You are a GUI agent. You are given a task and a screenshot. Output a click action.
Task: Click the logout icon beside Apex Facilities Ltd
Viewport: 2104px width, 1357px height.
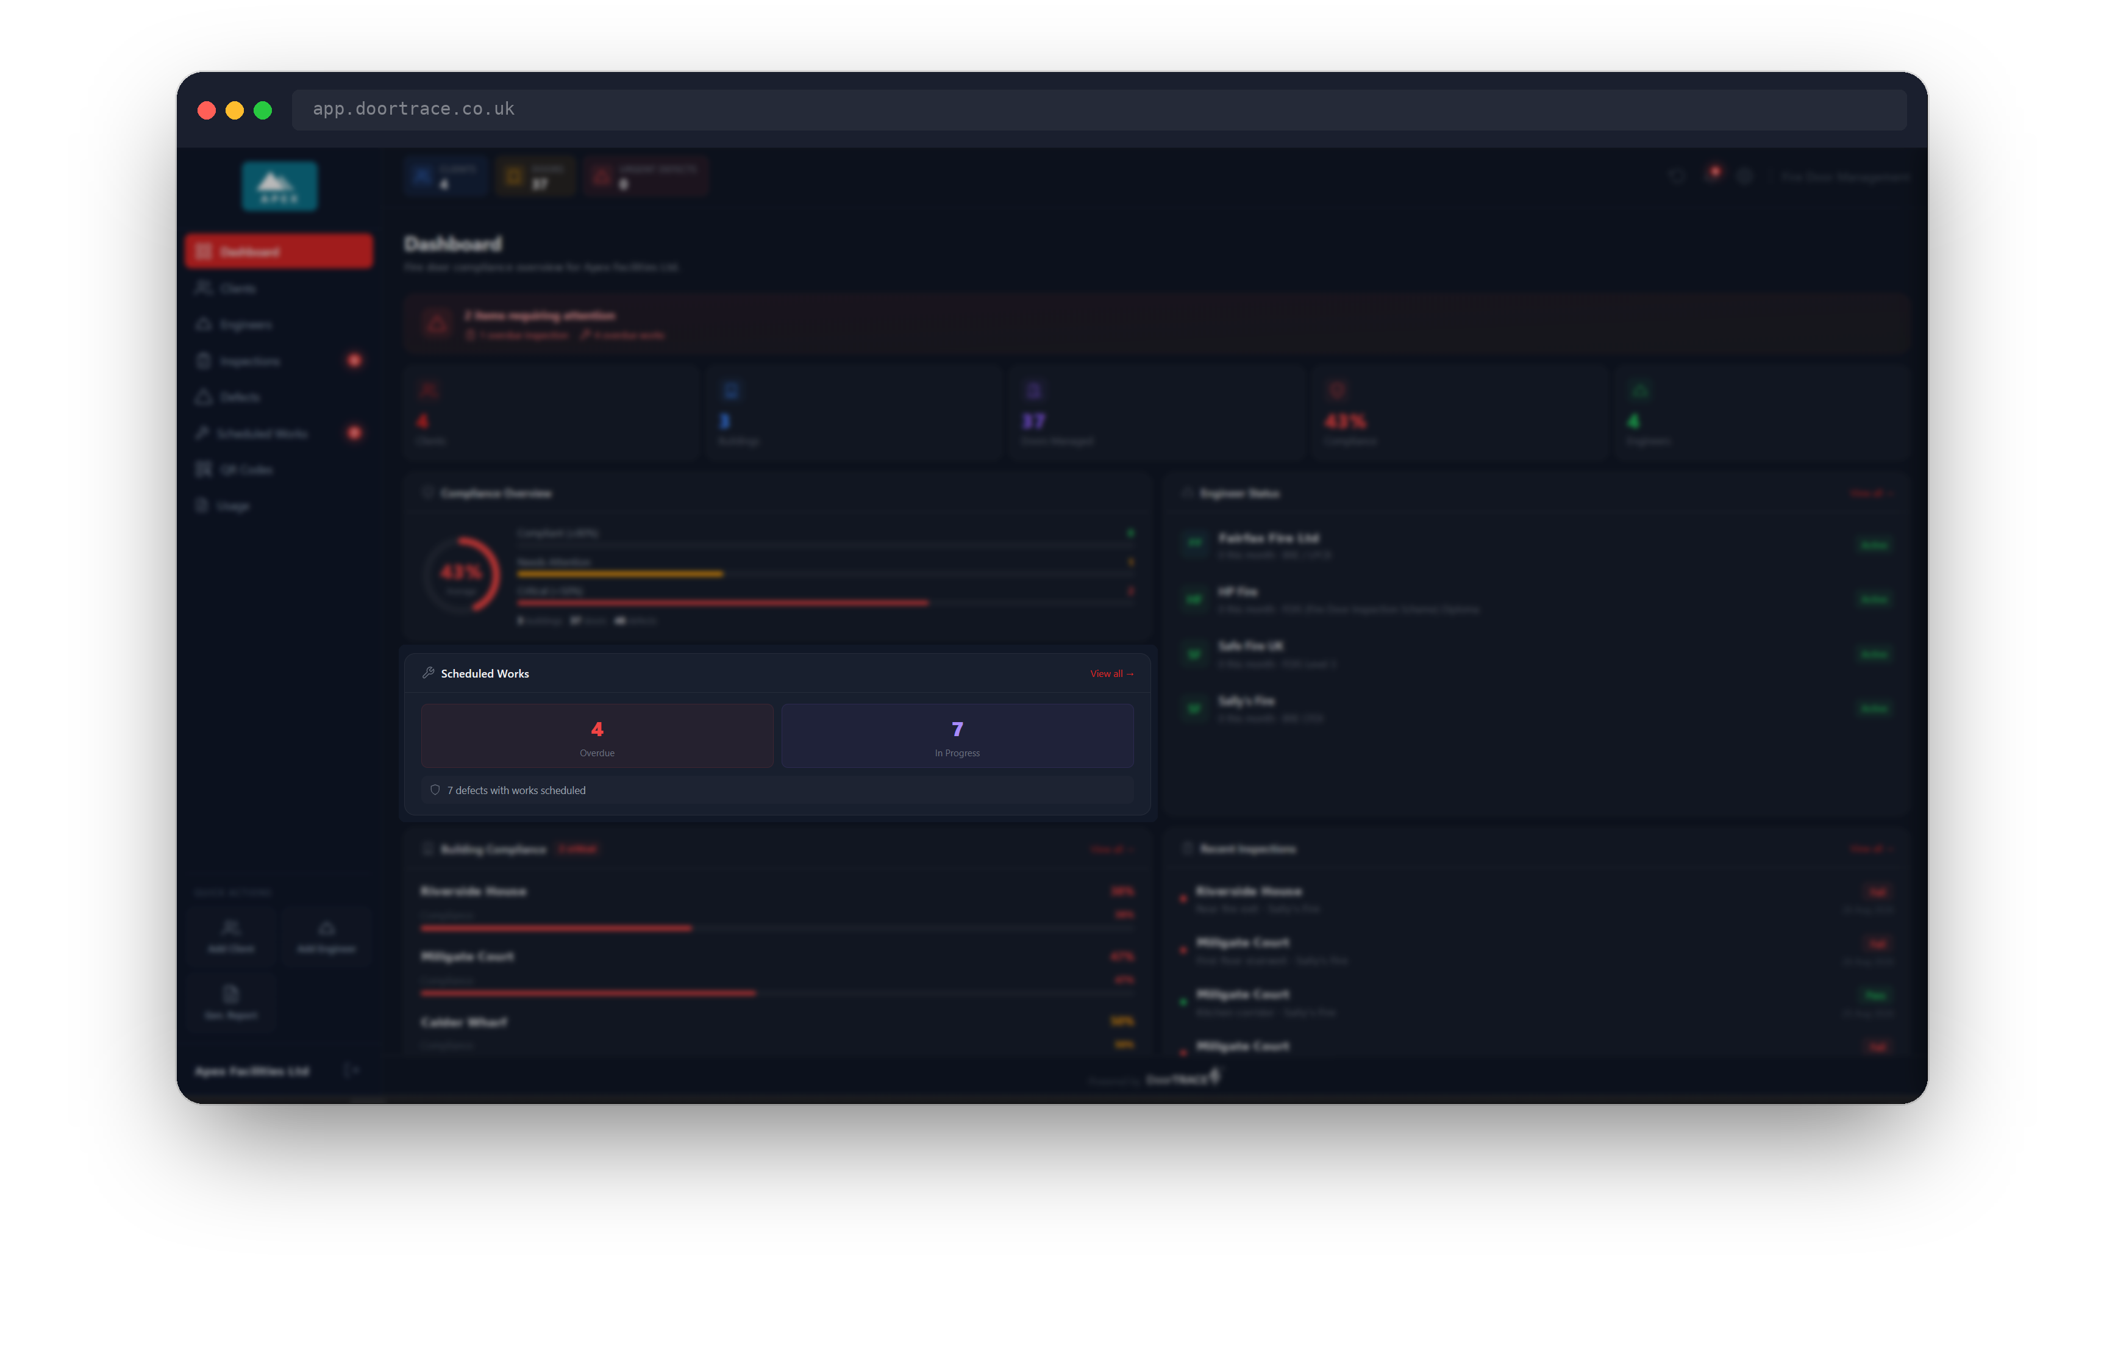[351, 1070]
